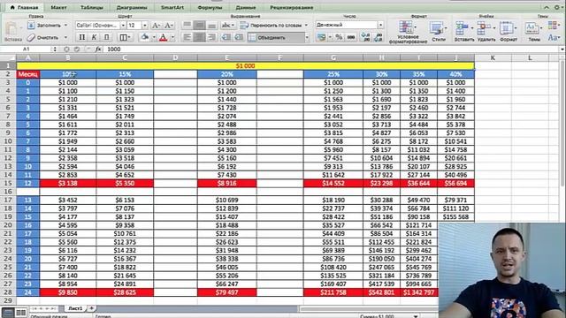Click the Clear (Очистить) eraser icon

(31, 37)
